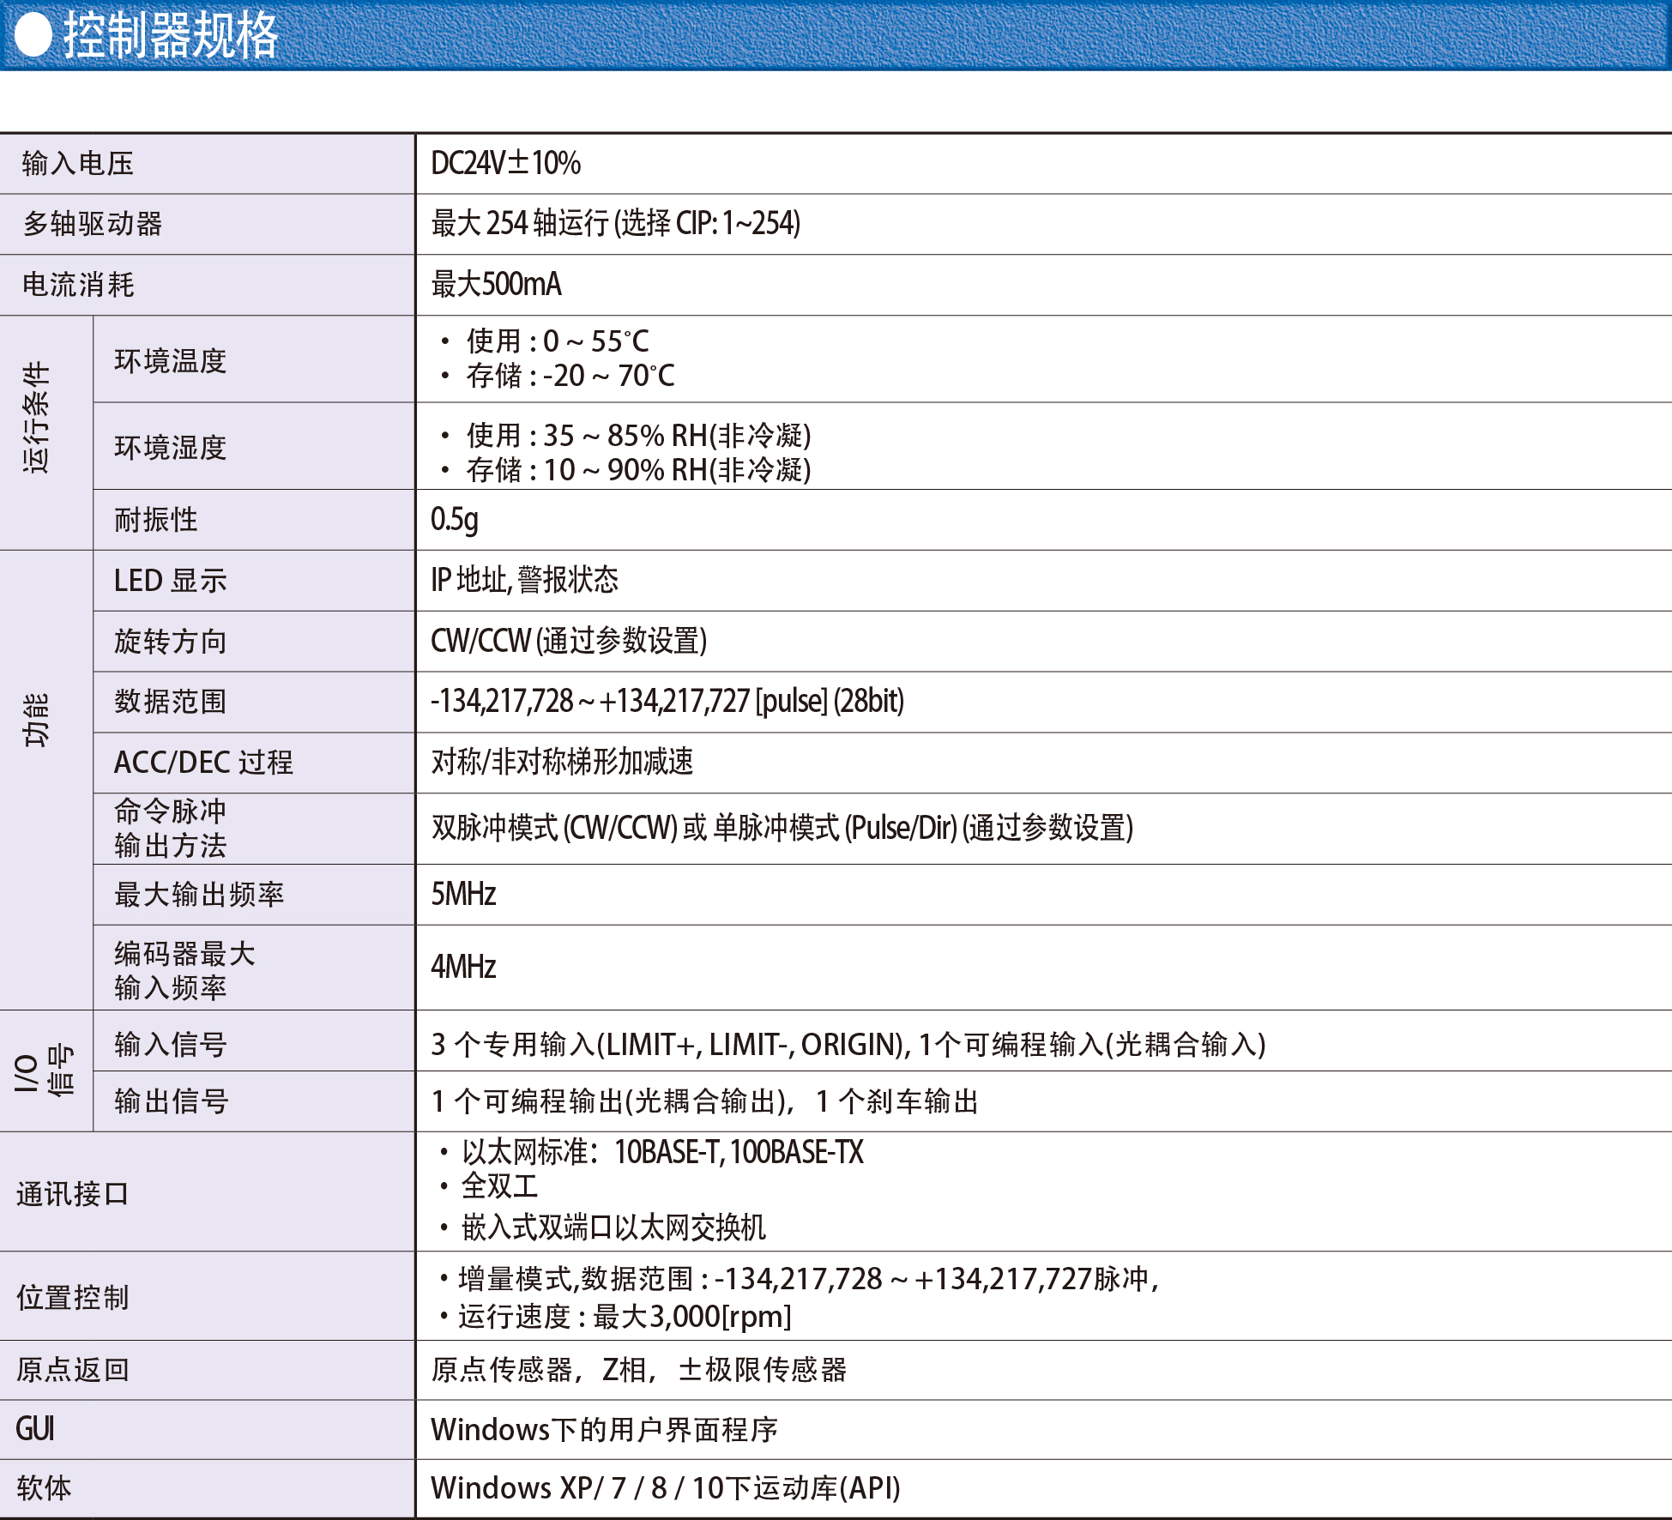1672x1520 pixels.
Task: Select the 通讯接口 row label
Action: (x=72, y=1193)
